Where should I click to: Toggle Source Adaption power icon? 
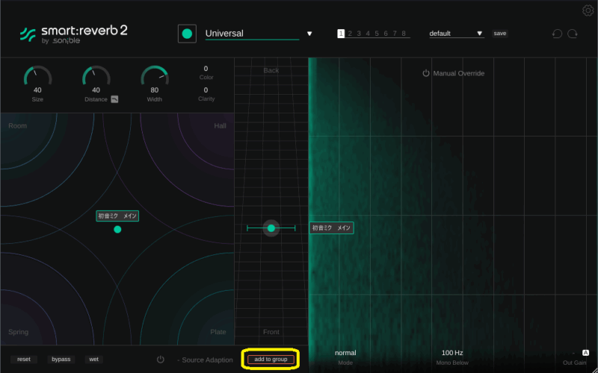point(161,360)
